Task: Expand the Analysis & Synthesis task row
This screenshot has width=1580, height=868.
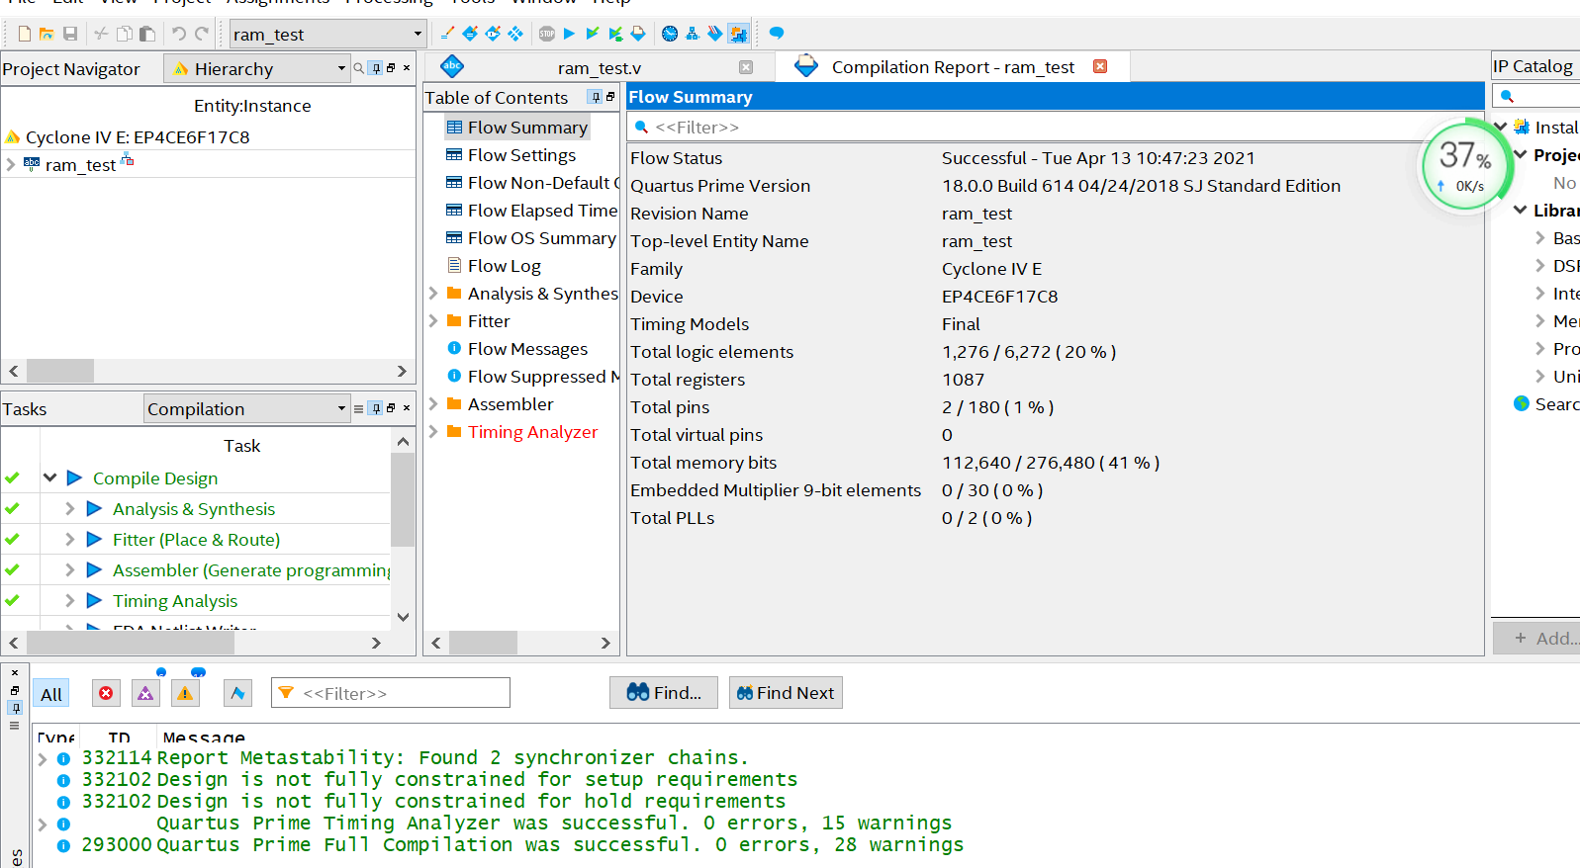Action: (69, 508)
